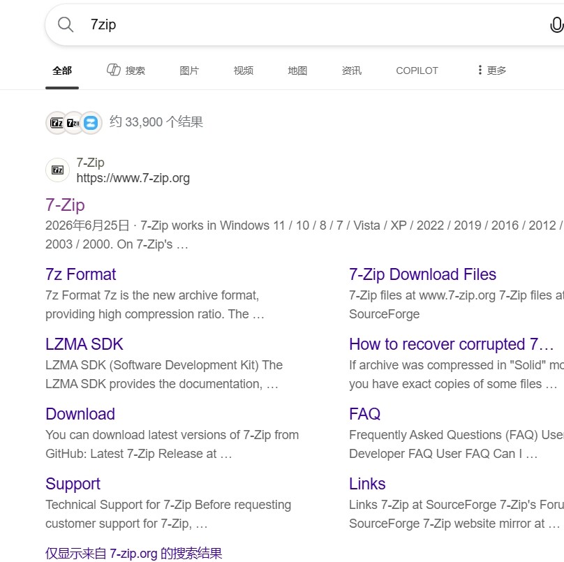Switch to the 图片 tab
Screen dimensions: 564x562
tap(189, 71)
